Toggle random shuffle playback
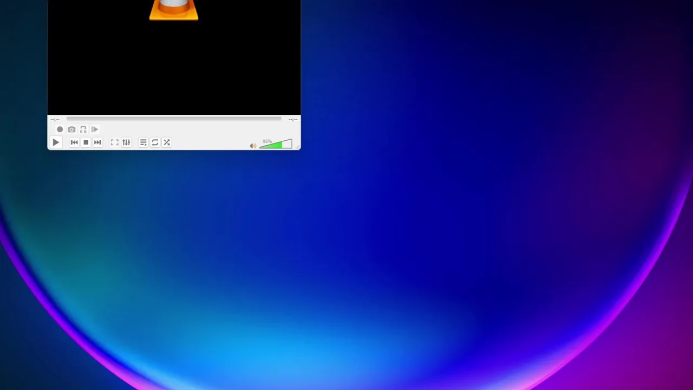The image size is (693, 390). (167, 142)
